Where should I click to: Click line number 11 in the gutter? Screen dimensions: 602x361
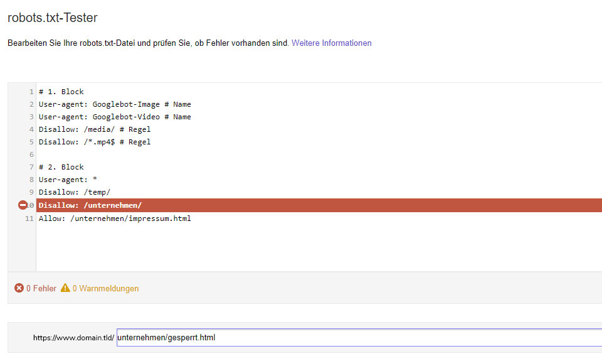[29, 218]
